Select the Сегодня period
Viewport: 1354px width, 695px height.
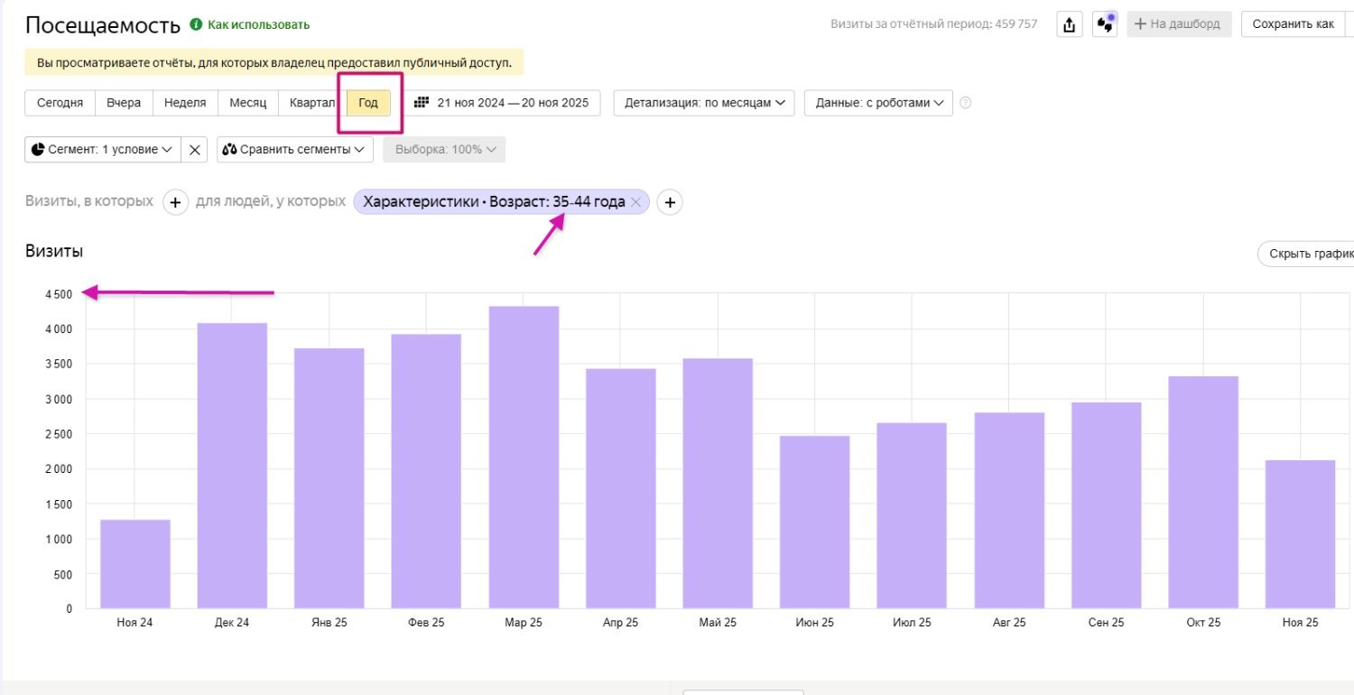[60, 103]
